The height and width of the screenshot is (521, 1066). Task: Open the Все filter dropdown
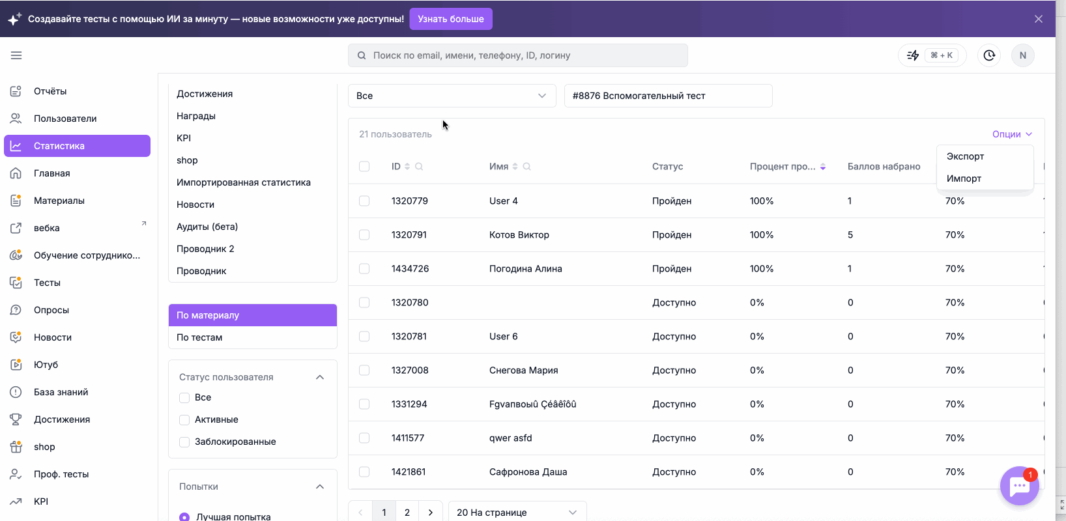pos(452,96)
